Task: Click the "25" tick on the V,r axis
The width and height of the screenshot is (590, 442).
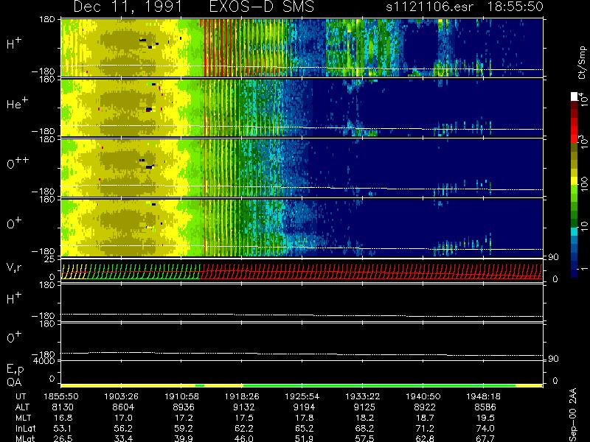Action: (x=49, y=259)
